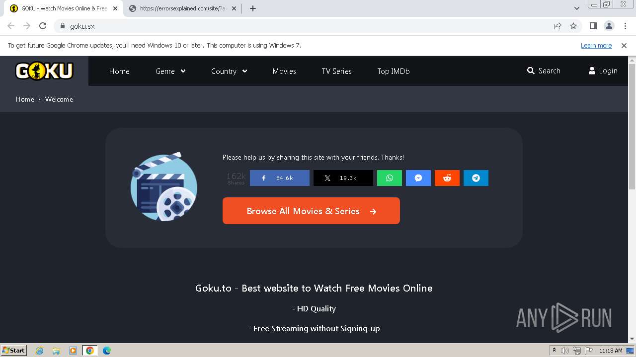Click the Action Center flag icon

tap(588, 351)
